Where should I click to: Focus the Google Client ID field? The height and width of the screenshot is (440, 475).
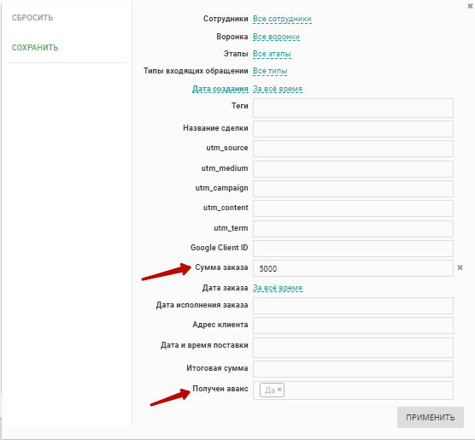tap(353, 249)
